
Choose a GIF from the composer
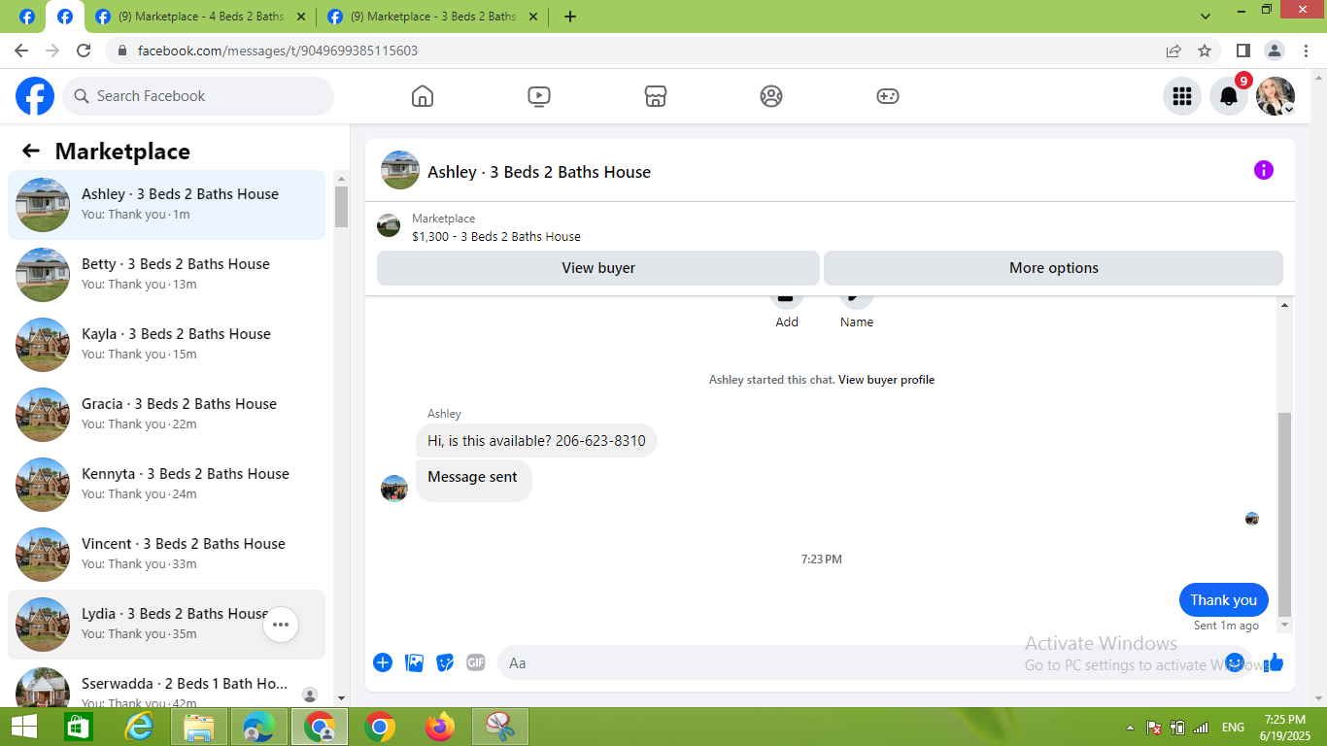pos(476,662)
